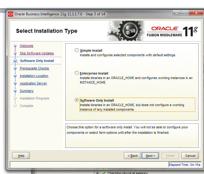Click the Prerequisite Checks step bullet

tap(15, 68)
